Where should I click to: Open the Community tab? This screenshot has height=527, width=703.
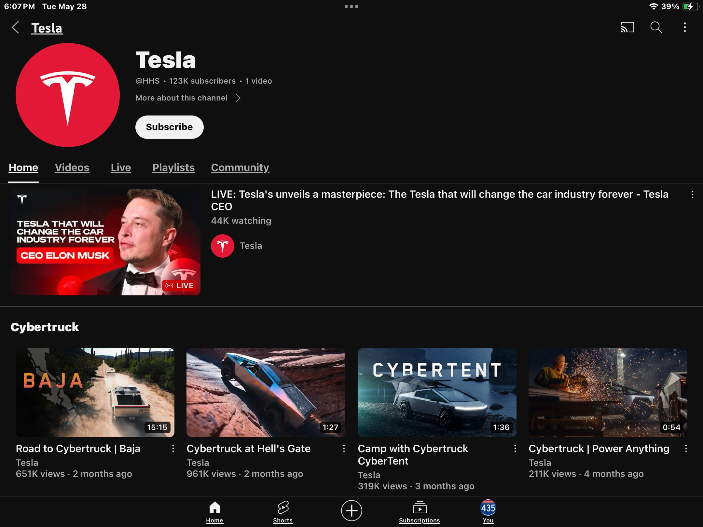240,168
